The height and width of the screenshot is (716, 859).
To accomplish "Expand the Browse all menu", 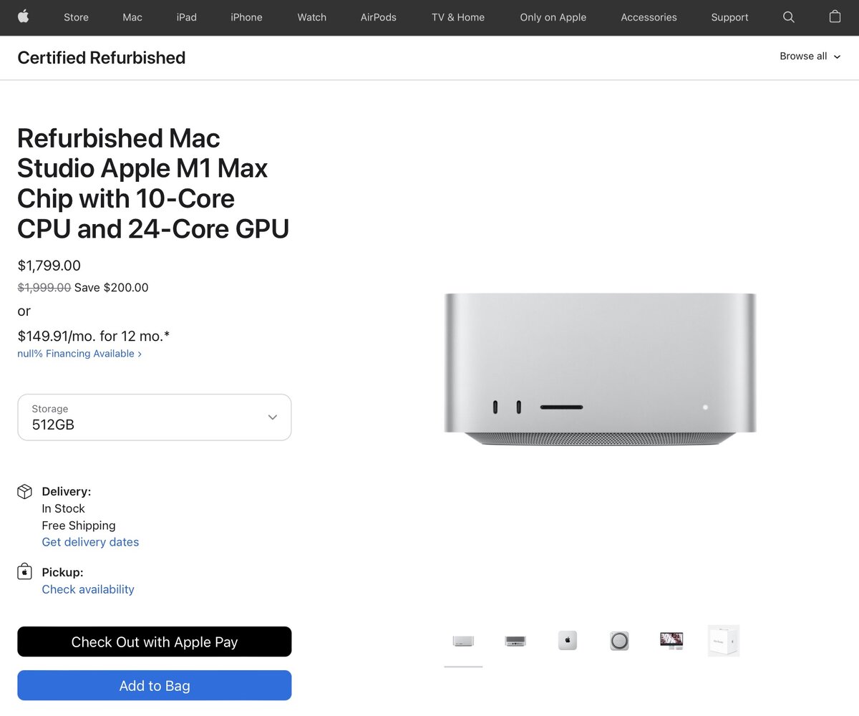I will point(810,57).
